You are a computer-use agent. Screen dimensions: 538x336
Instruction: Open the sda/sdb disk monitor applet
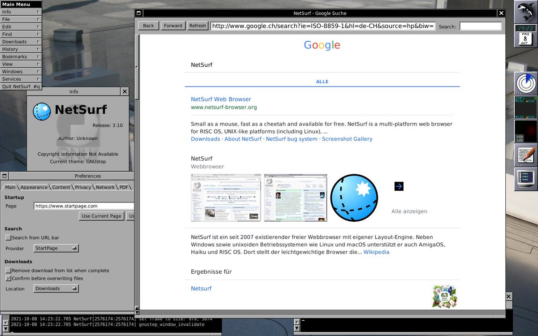[526, 130]
